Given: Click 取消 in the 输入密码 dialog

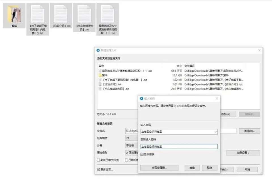Looking at the screenshot, I should click(x=210, y=168).
